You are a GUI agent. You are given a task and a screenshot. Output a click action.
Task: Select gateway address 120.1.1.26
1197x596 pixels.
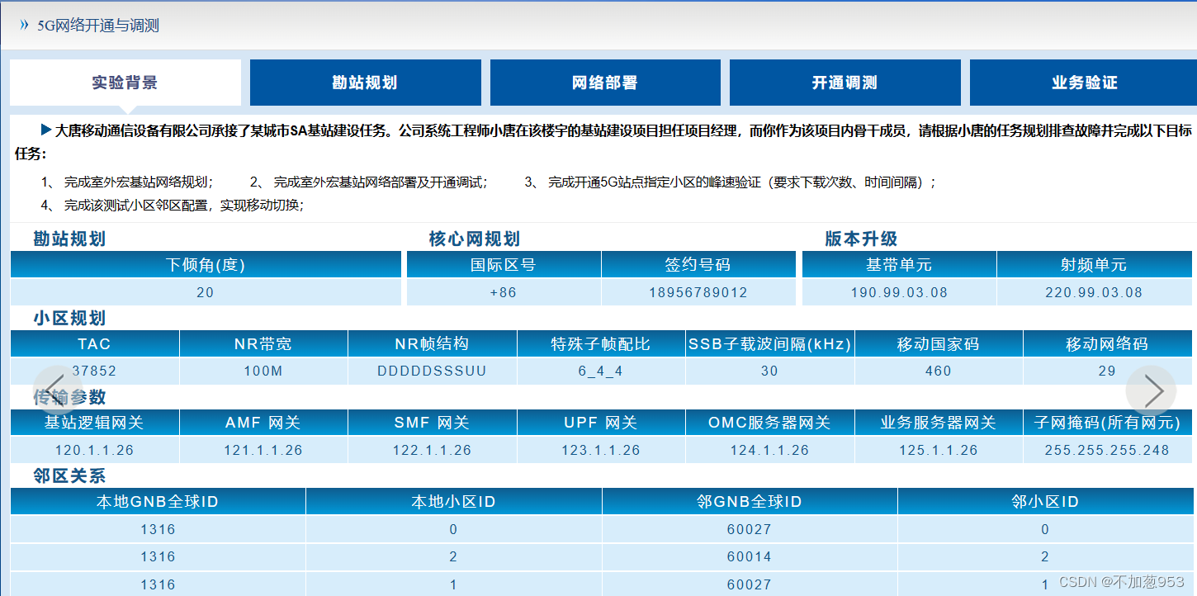(95, 451)
